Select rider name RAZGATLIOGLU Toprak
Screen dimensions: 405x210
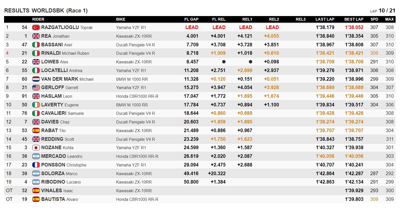[x=67, y=27]
